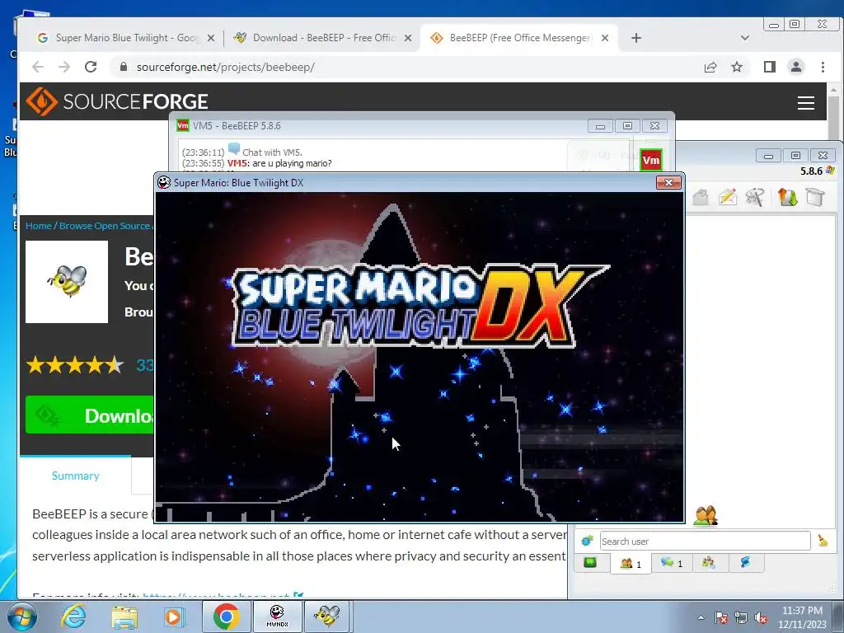Open a new Chrome tab

click(x=636, y=38)
